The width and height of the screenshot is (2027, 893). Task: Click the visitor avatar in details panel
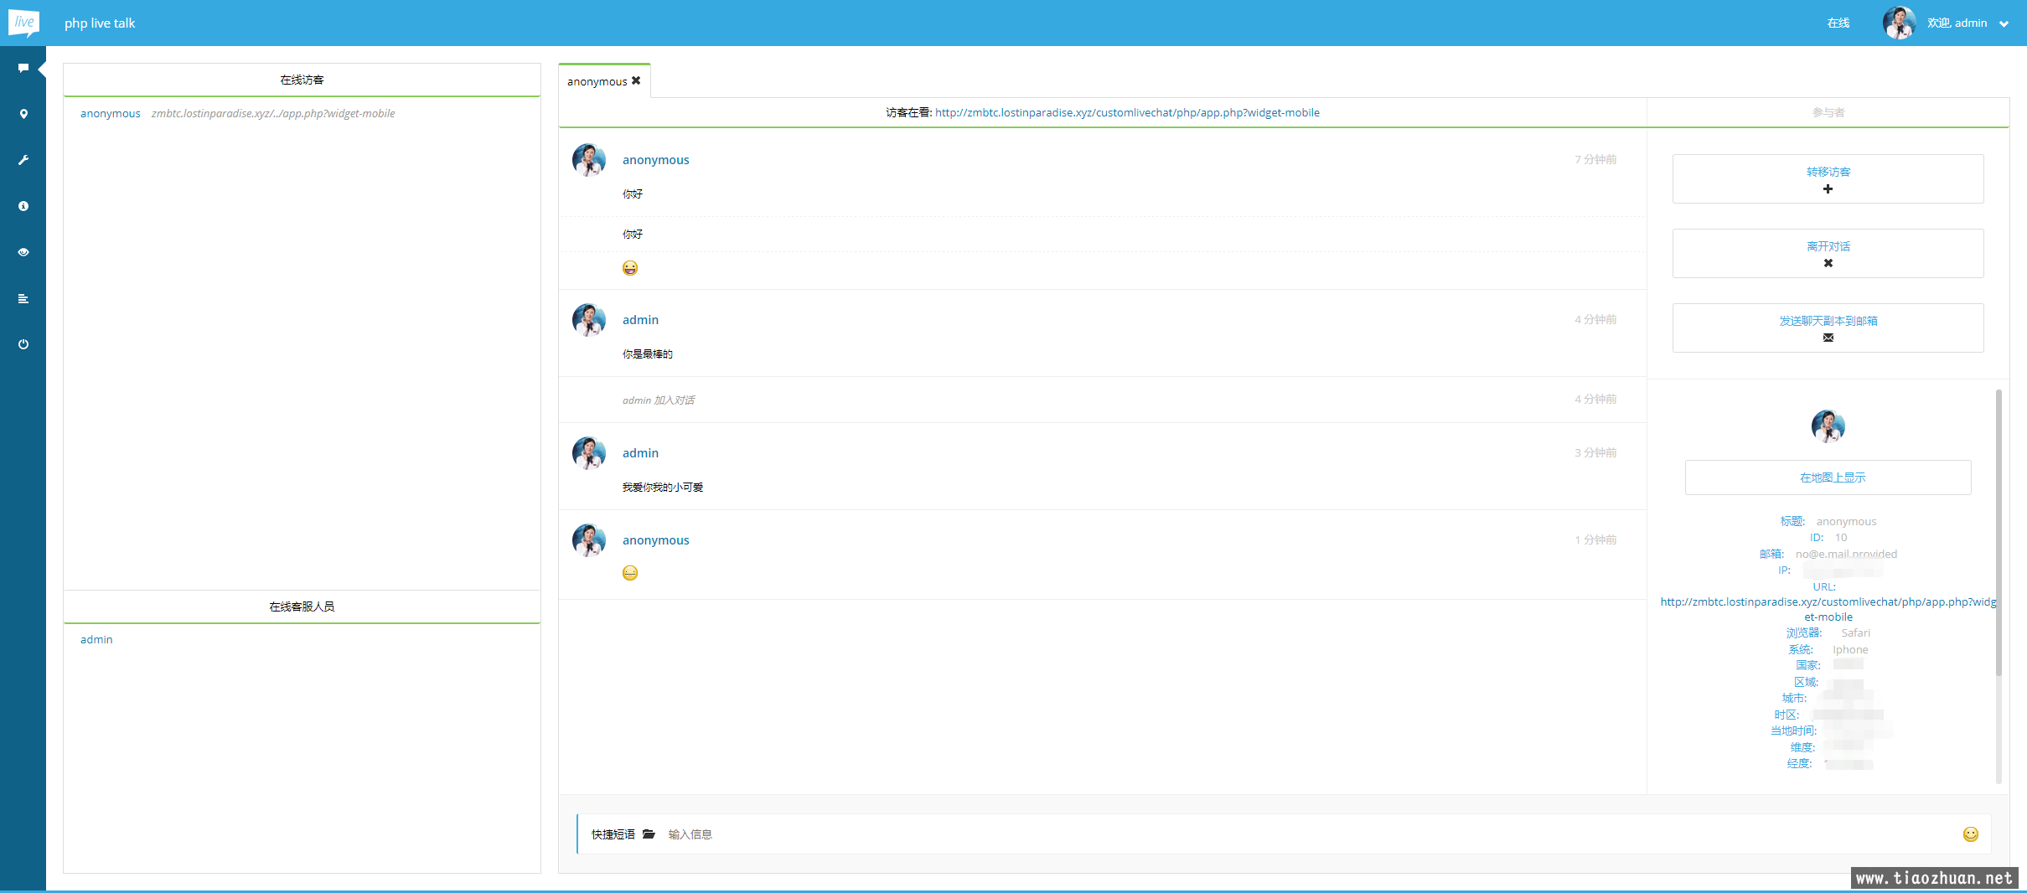pyautogui.click(x=1828, y=426)
